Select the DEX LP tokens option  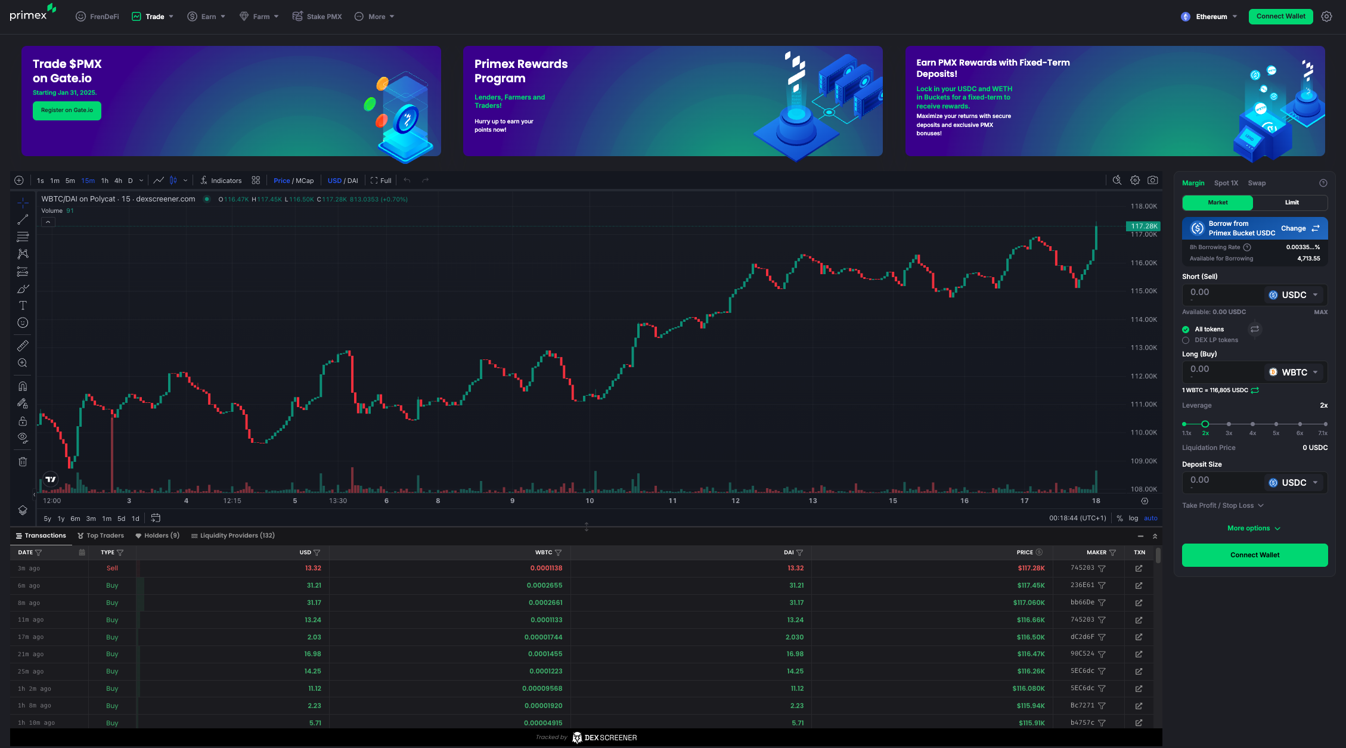click(1186, 340)
